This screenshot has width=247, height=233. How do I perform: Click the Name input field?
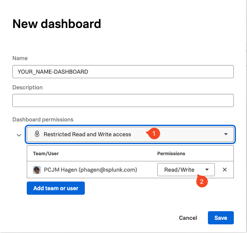tap(123, 72)
